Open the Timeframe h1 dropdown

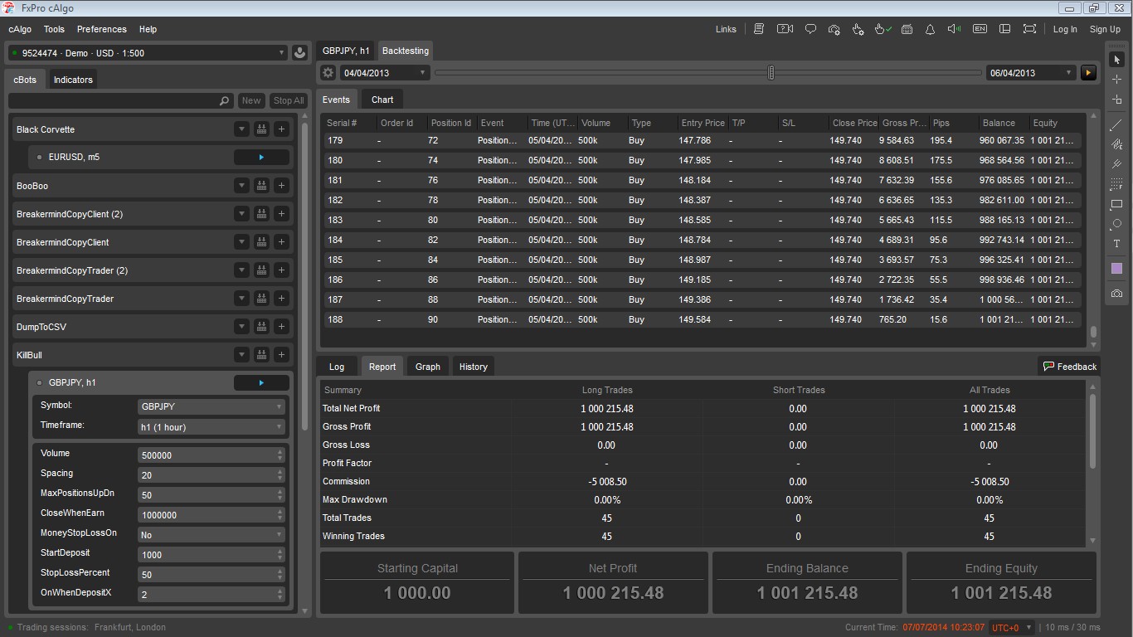(x=212, y=427)
